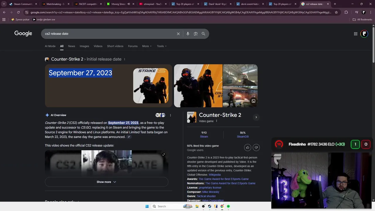Screen dimensions: 375x211
Task: Open the Tools dropdown
Action: [x=161, y=46]
